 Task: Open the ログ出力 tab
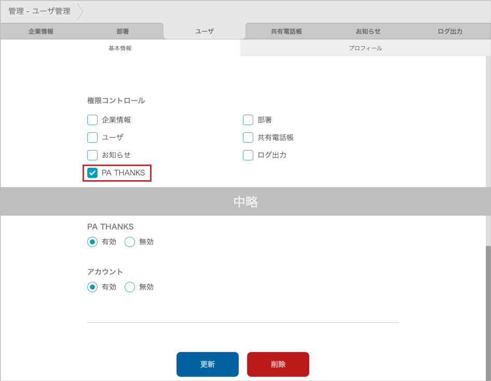[449, 31]
